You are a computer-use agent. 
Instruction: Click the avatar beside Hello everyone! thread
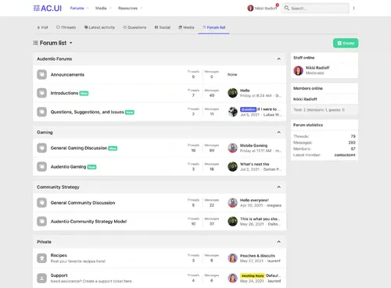(x=232, y=203)
